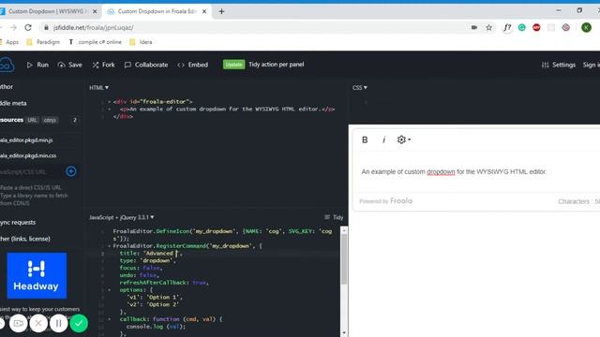Finish recording with green checkmark
The height and width of the screenshot is (337, 600).
79,324
